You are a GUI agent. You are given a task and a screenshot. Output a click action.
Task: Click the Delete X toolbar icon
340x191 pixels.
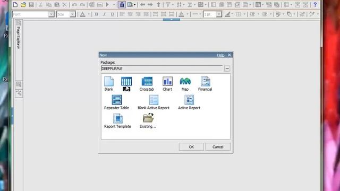(65, 5)
